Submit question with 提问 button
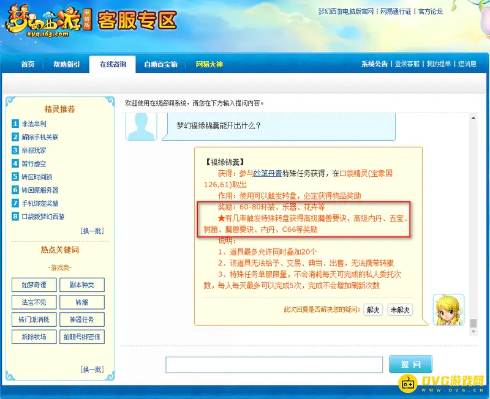 [x=410, y=364]
